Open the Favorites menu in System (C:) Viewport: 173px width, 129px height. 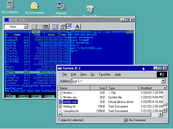click(x=105, y=74)
